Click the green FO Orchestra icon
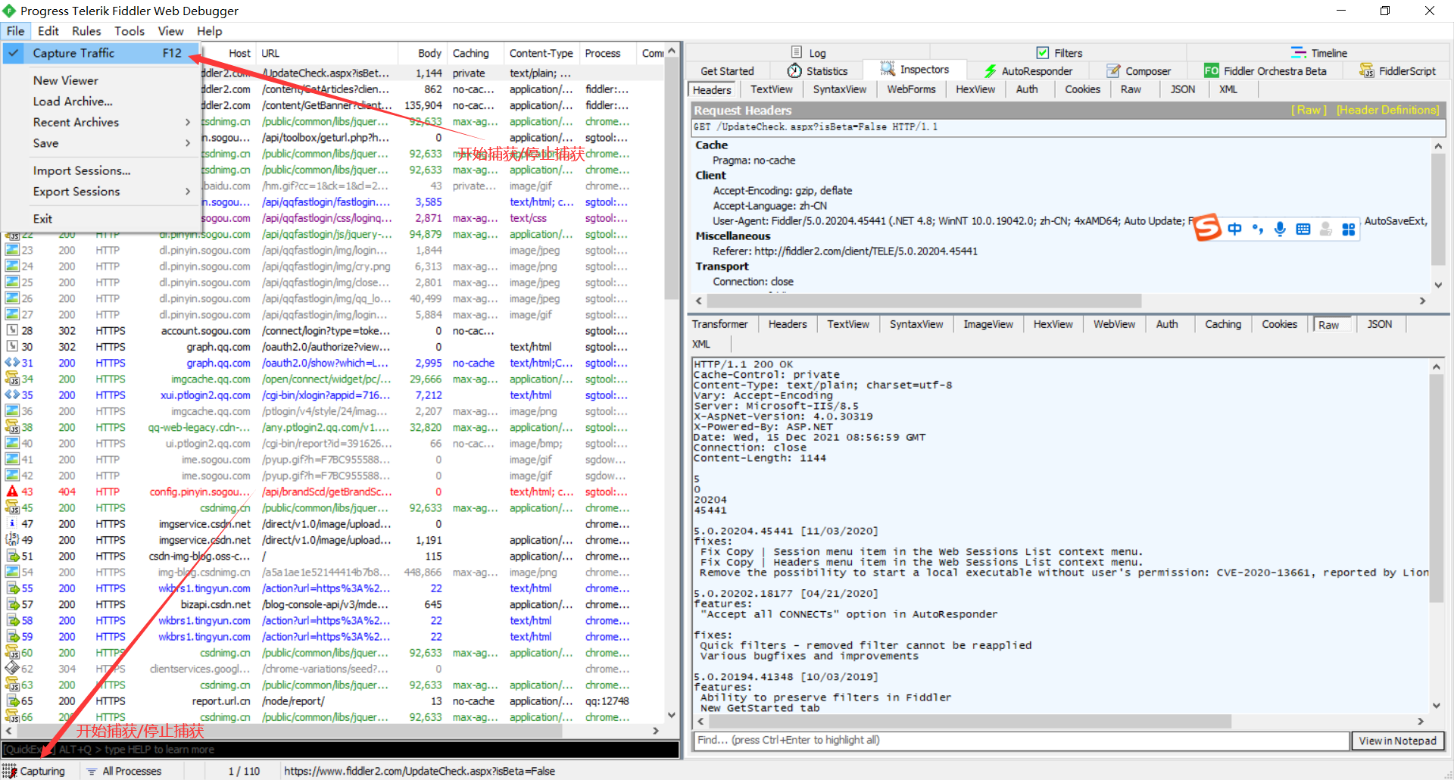 1212,71
